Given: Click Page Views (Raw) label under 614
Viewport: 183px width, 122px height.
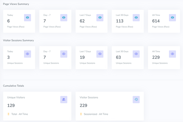Looking at the screenshot, I should pos(161,27).
